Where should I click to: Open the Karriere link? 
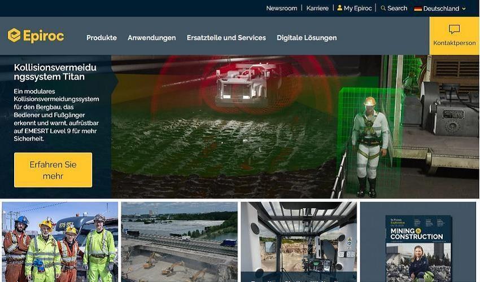click(317, 8)
